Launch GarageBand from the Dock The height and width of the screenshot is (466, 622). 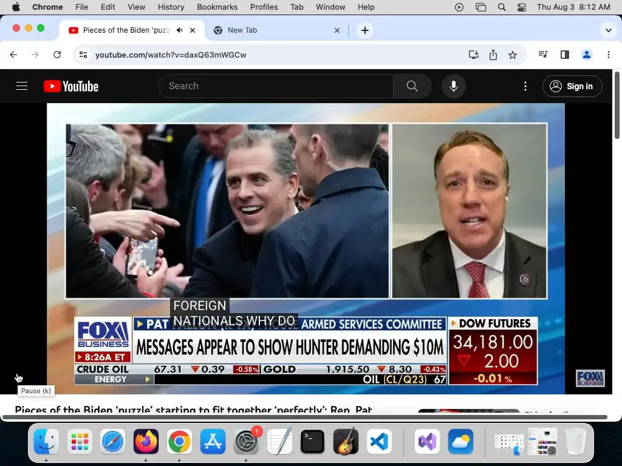pyautogui.click(x=346, y=441)
